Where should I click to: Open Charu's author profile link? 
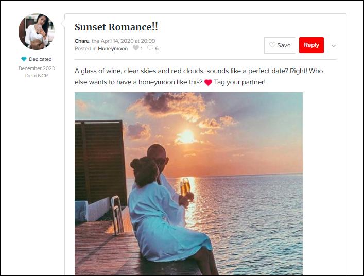[x=82, y=41]
